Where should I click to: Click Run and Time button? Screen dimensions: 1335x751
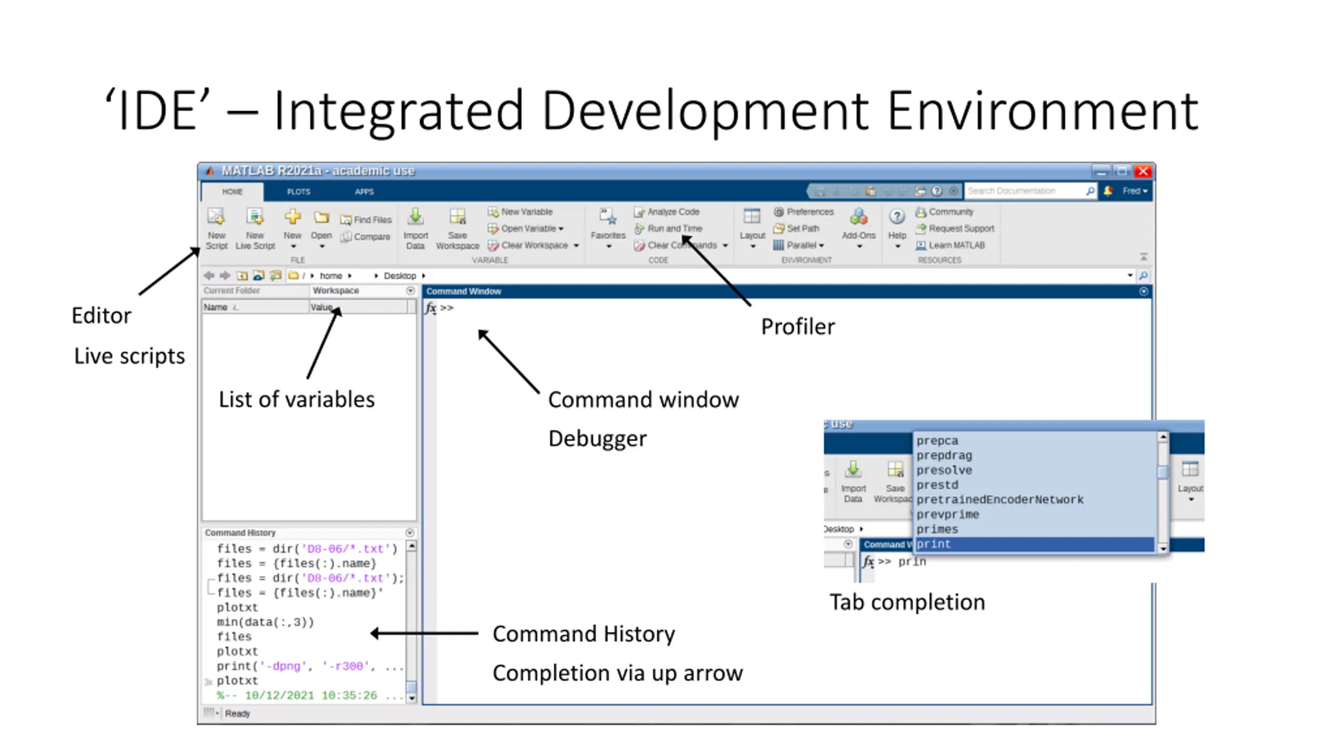click(x=669, y=228)
